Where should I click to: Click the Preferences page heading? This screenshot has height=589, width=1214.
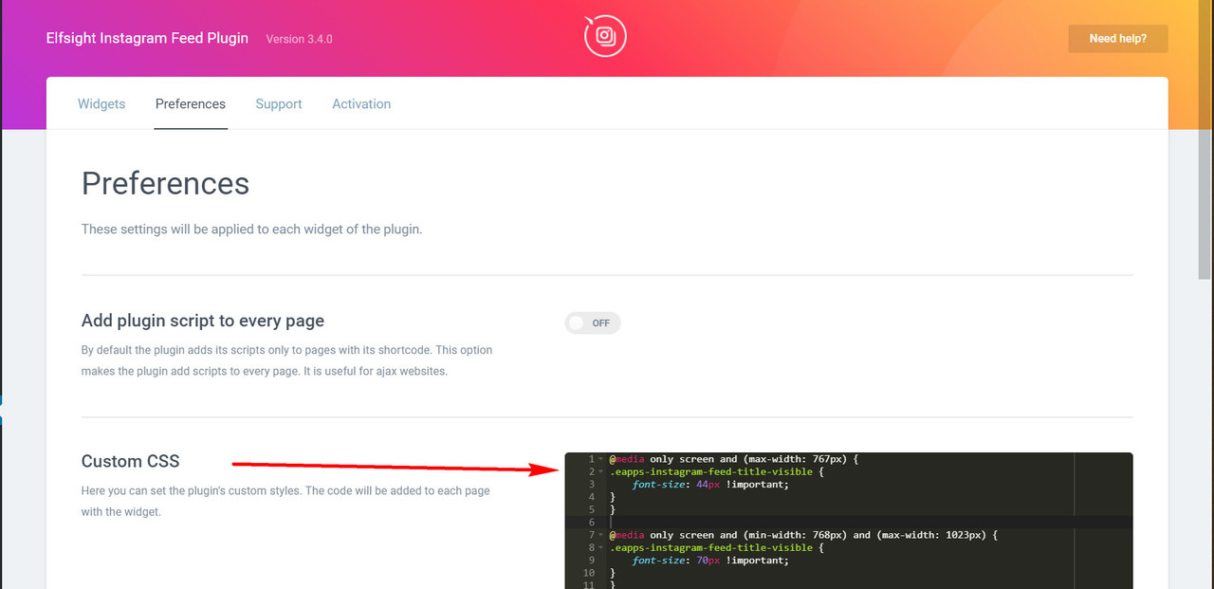coord(165,183)
